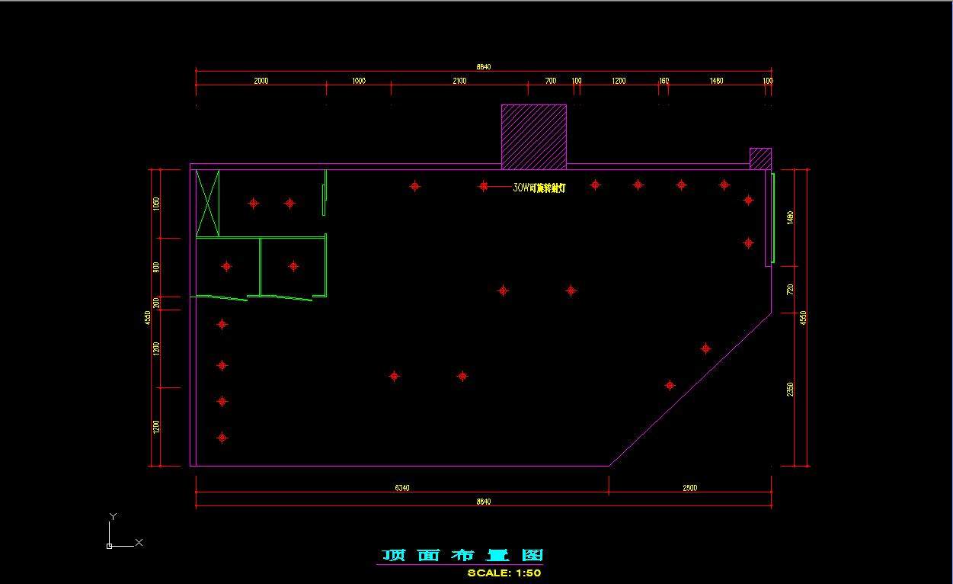
Task: Click the diagonal magenta wall line
Action: click(689, 390)
